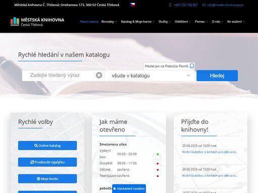Open the Pomoc menu

[x=201, y=22]
